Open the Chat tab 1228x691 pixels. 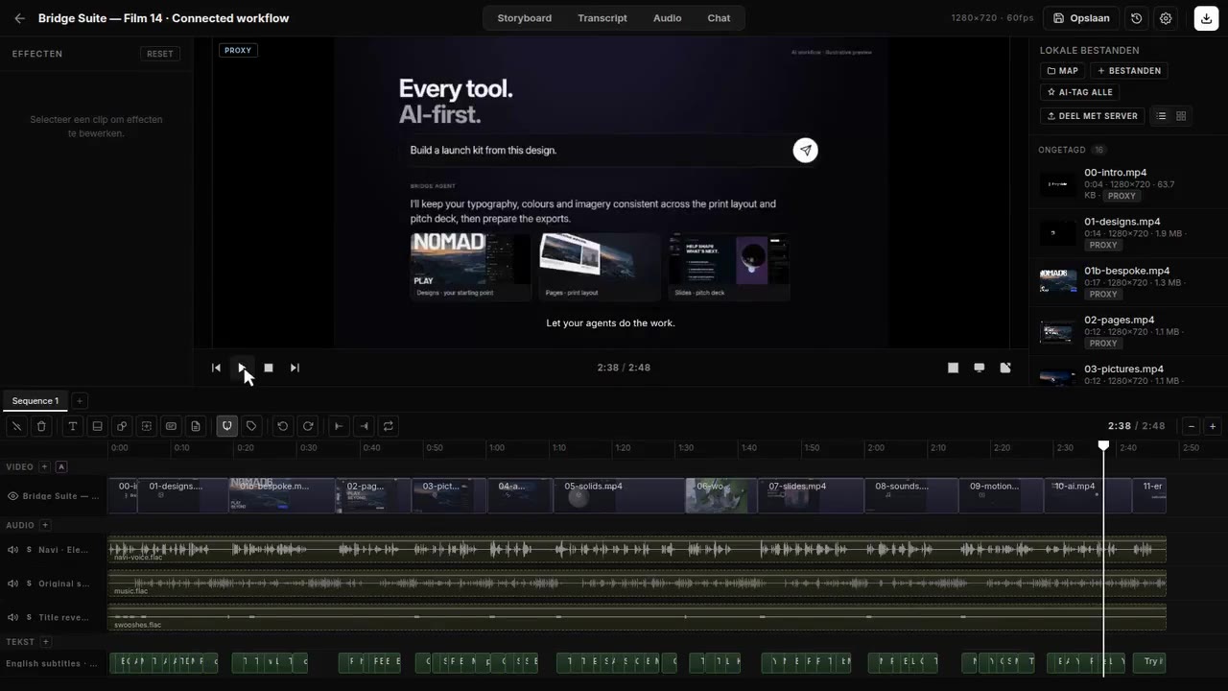point(719,18)
